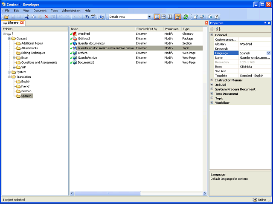Click the Guardar documentos section book icon
This screenshot has width=273, height=204.
click(x=75, y=43)
